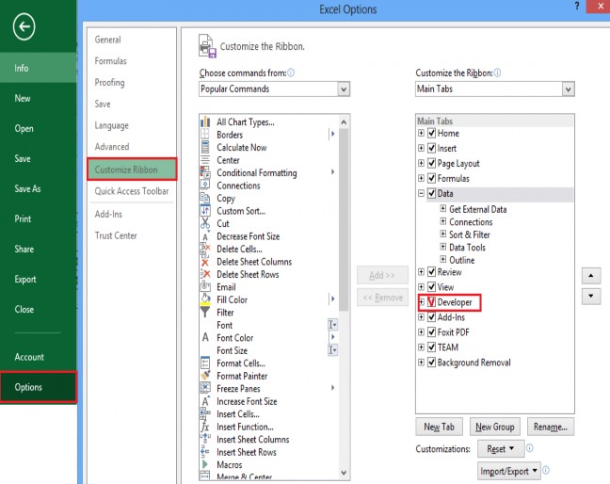Select the Borders command icon
The height and width of the screenshot is (484, 610).
coord(206,135)
